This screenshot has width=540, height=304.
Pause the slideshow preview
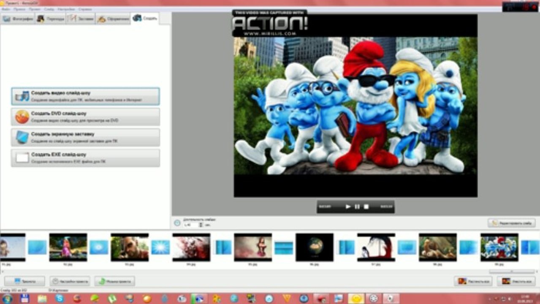coord(357,206)
